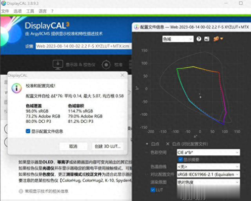Open the 色彩空间 CIE a*b* dropdown

pyautogui.click(x=208, y=152)
